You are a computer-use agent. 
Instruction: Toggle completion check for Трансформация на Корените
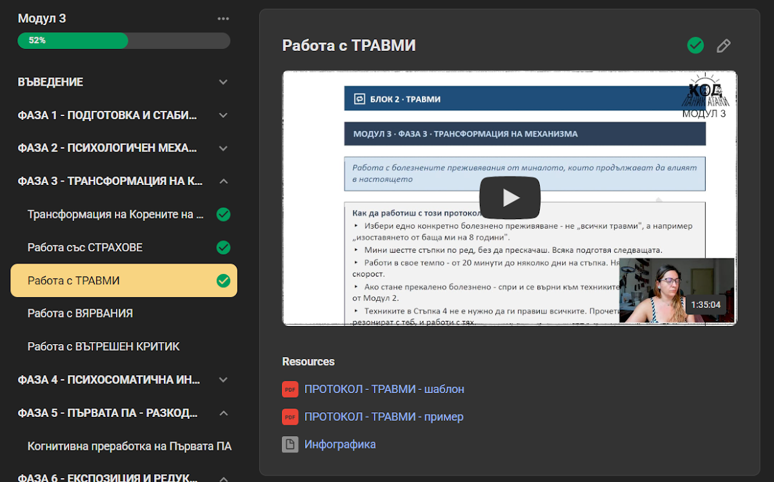point(223,215)
